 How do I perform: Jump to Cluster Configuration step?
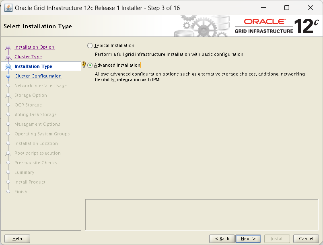38,76
